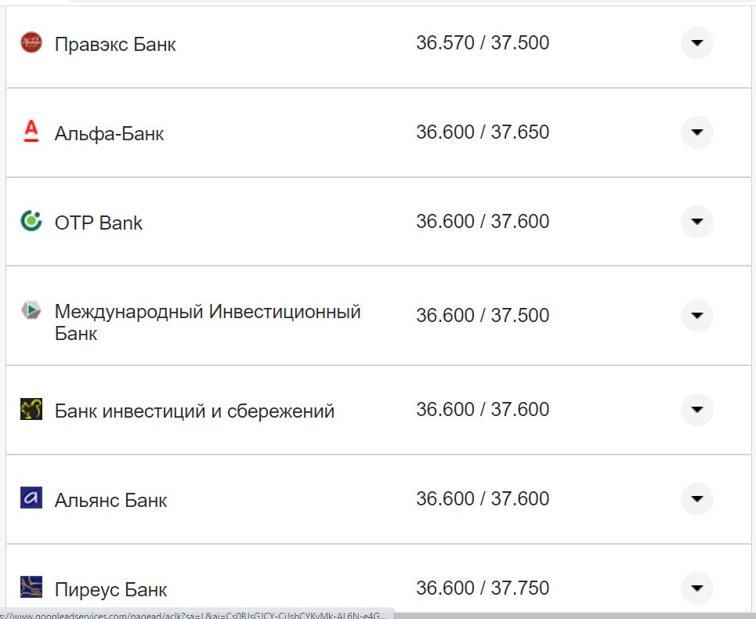Image resolution: width=756 pixels, height=619 pixels.
Task: Open the OTP Bank name link
Action: point(99,222)
